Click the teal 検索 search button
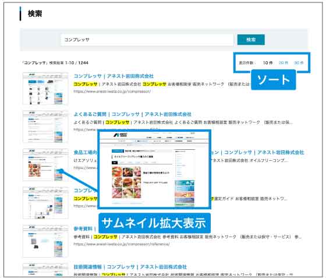326x278 pixels. (251, 40)
